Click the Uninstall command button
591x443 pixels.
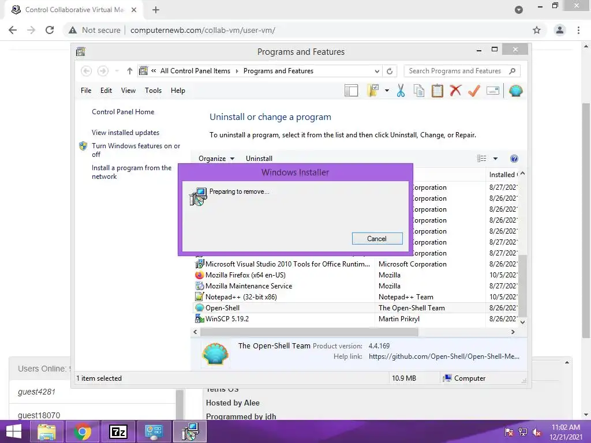(259, 159)
